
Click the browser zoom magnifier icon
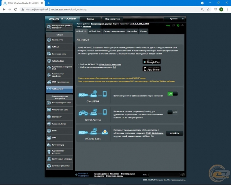(203, 9)
